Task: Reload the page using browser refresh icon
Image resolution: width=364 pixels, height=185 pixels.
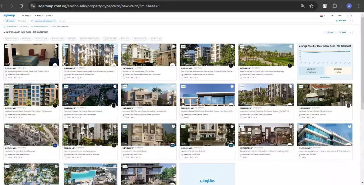Action: (21, 6)
